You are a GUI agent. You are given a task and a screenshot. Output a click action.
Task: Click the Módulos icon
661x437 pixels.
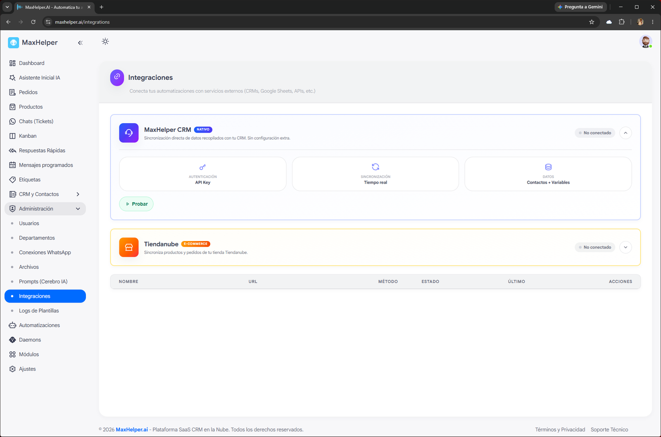[12, 354]
